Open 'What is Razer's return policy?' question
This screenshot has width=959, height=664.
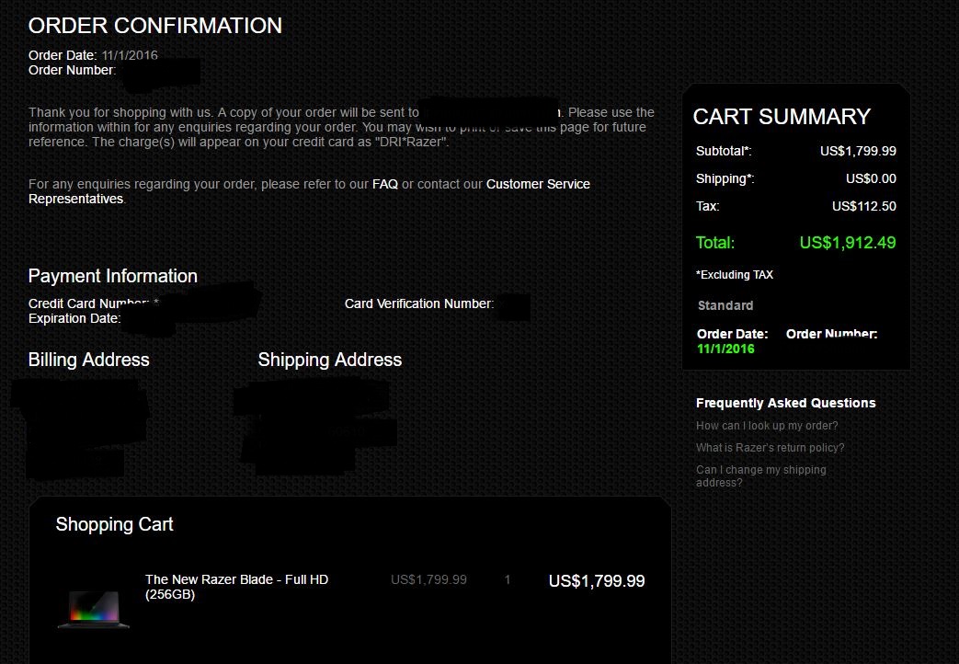tap(770, 447)
